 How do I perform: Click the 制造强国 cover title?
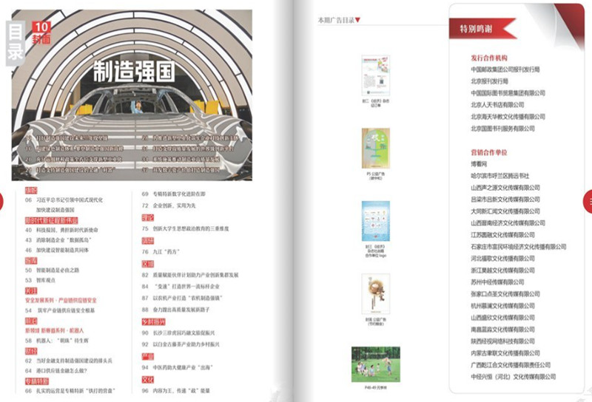tap(133, 72)
